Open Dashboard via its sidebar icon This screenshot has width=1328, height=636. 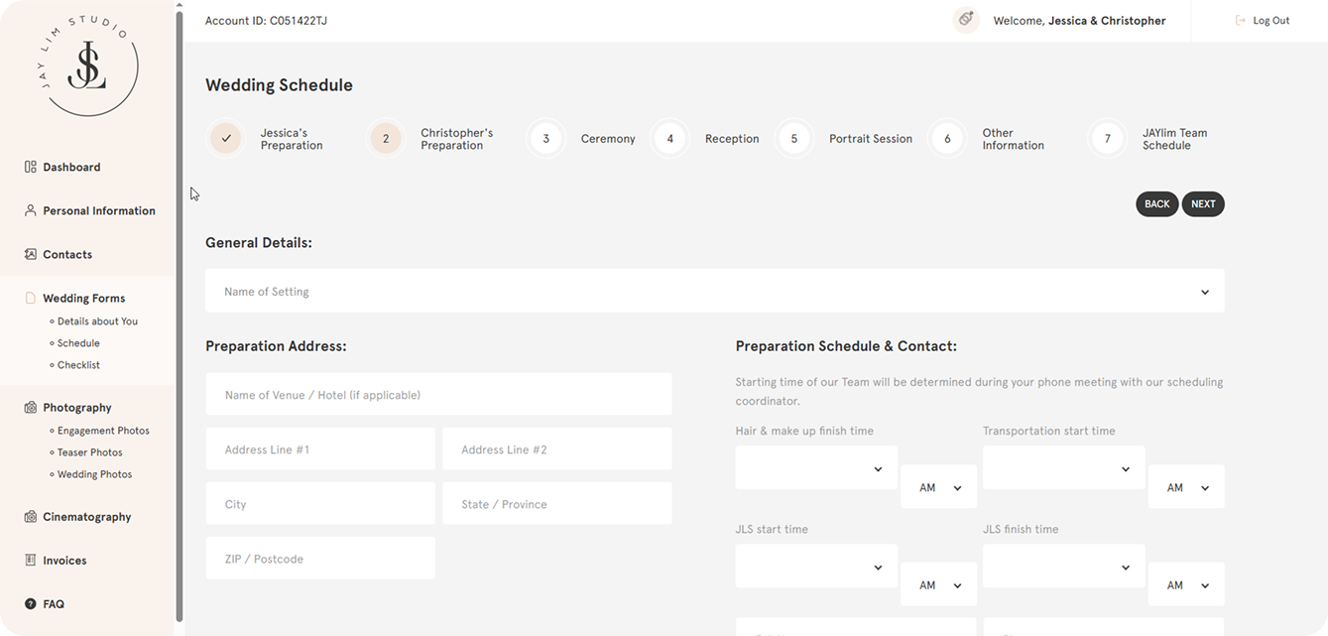[x=31, y=167]
